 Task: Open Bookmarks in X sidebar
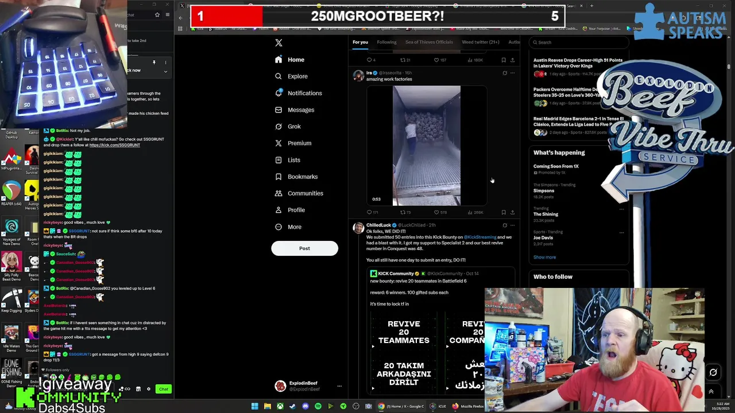(x=296, y=177)
